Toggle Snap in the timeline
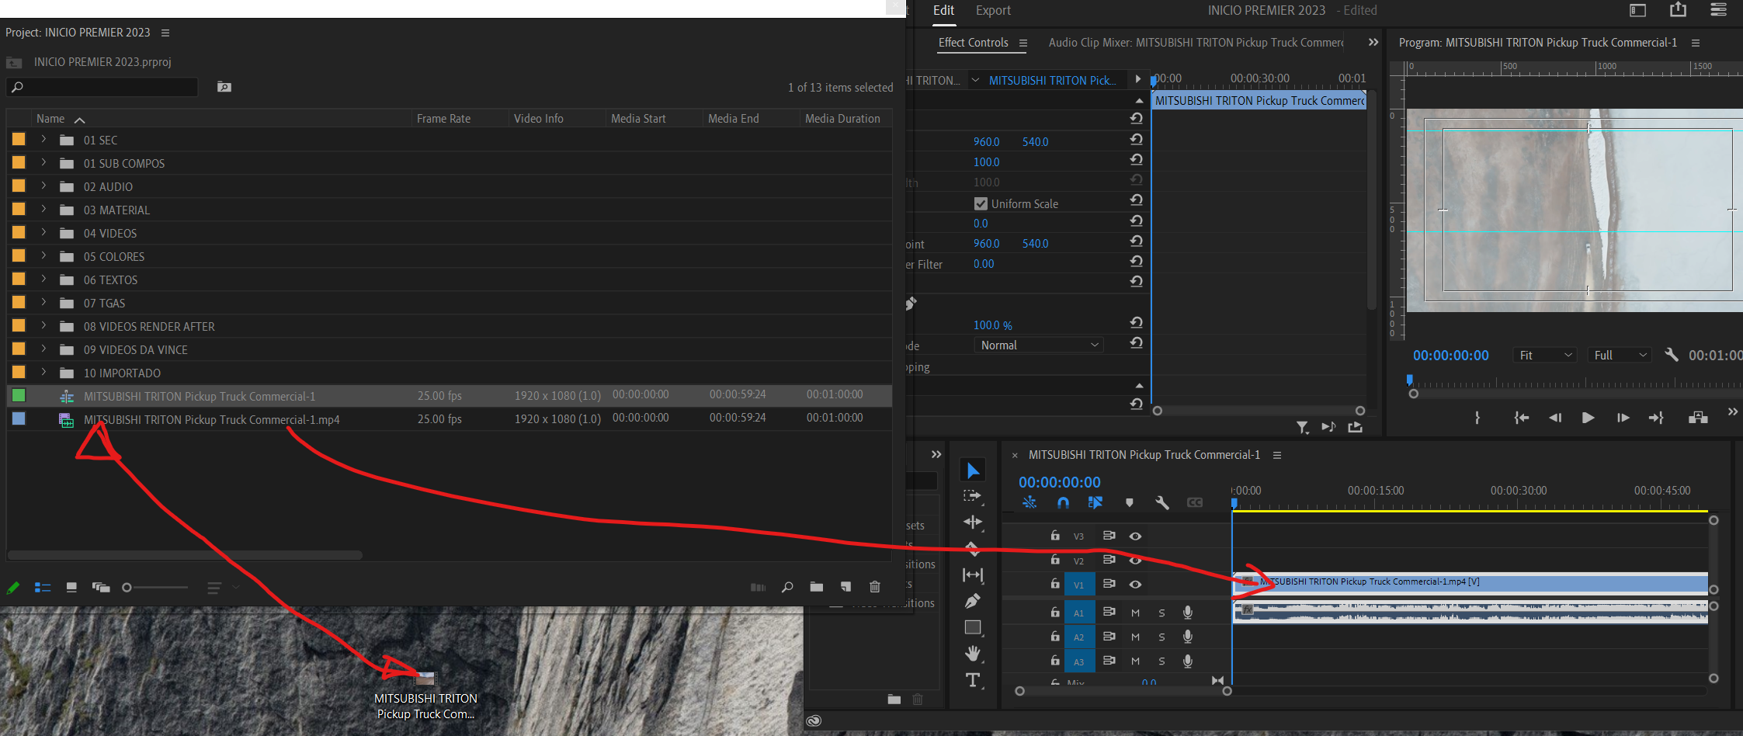1743x736 pixels. point(1062,502)
